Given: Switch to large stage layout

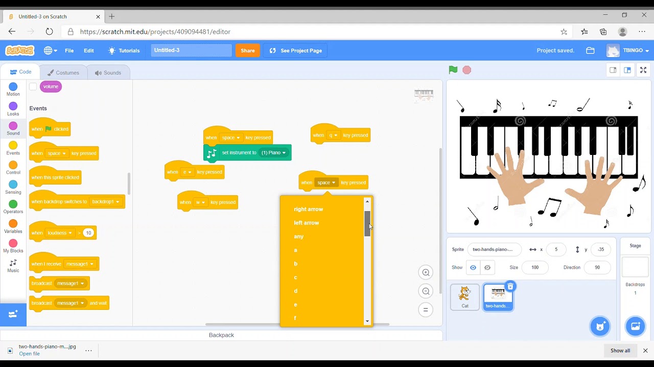Looking at the screenshot, I should (627, 70).
